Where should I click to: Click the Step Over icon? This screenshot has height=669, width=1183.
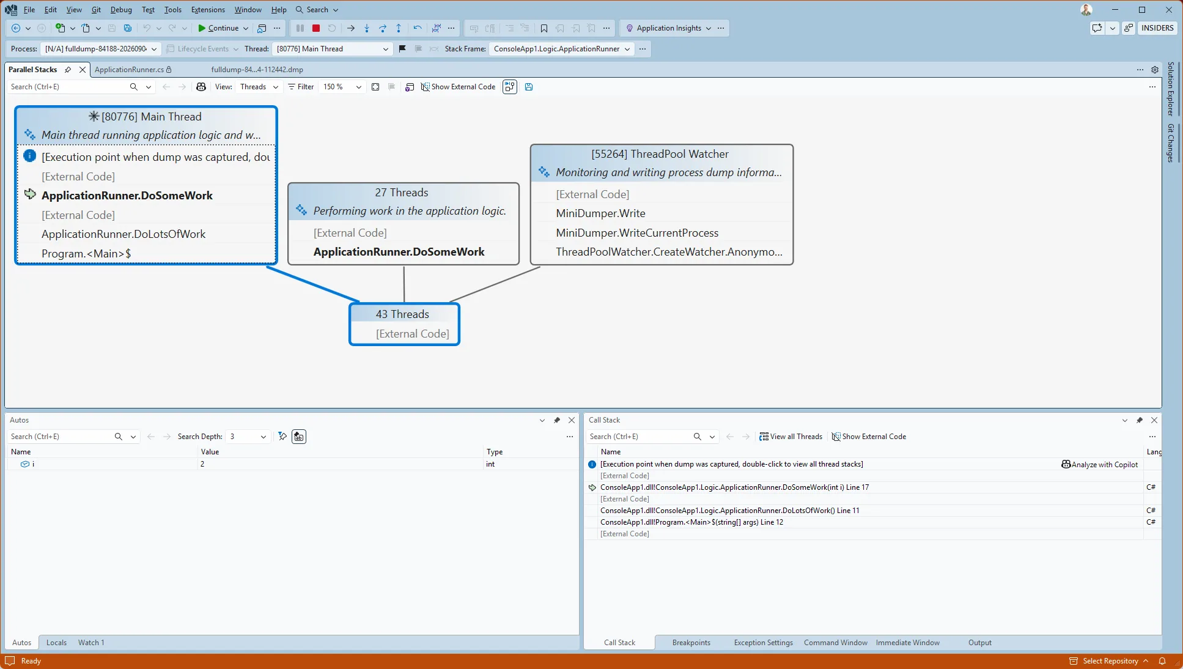point(383,28)
